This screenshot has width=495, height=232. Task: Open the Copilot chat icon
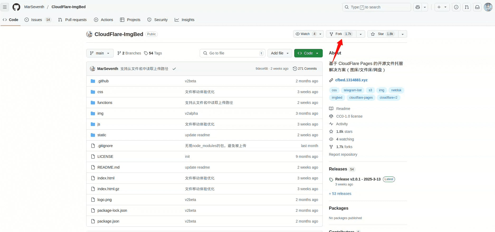(418, 7)
